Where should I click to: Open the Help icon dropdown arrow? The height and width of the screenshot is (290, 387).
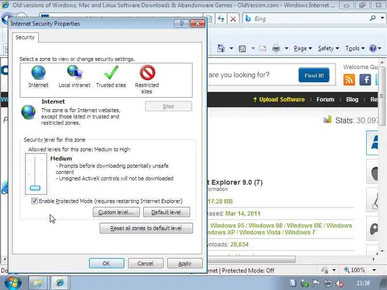click(380, 48)
